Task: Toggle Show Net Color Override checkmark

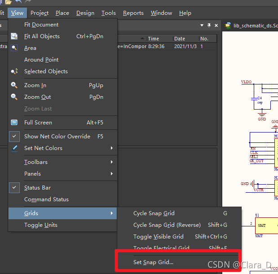Action: (14, 137)
